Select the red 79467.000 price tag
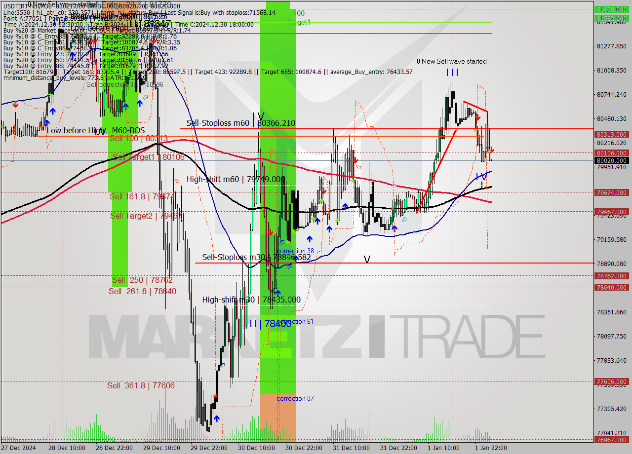 click(x=612, y=212)
